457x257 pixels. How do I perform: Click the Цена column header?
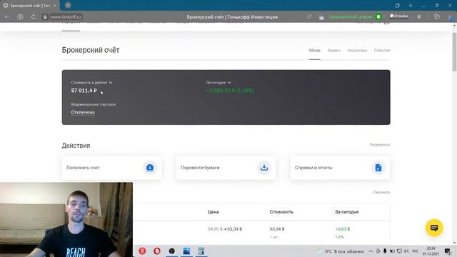tap(214, 212)
